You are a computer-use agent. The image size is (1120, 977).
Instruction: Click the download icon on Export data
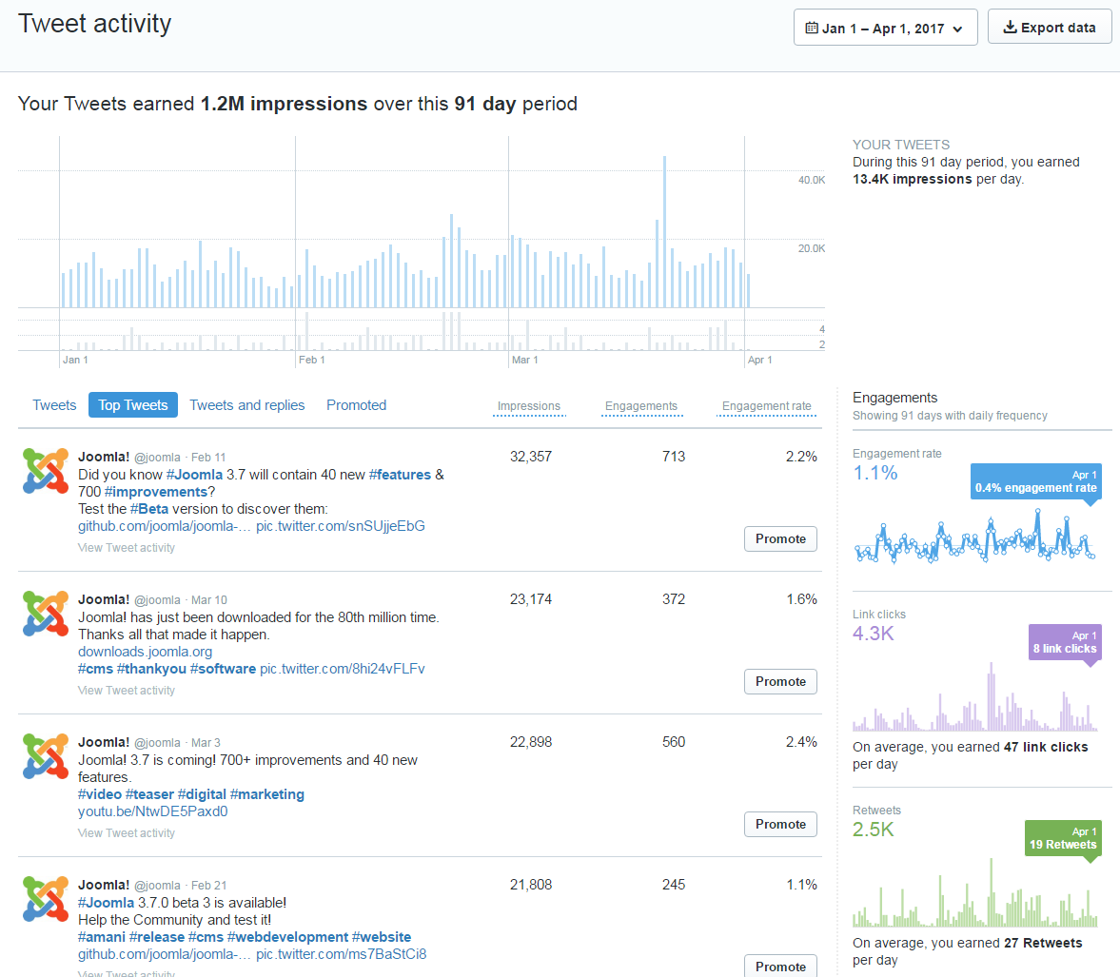point(1010,28)
